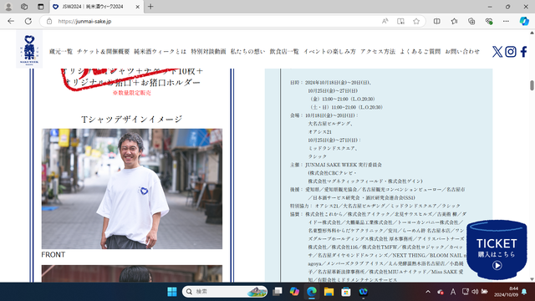
Task: Open 特別対談動画 menu item
Action: (208, 52)
